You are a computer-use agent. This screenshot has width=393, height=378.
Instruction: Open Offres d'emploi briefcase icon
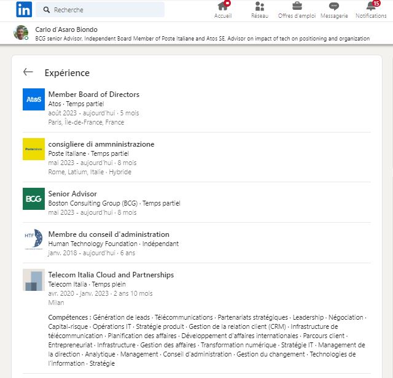coord(297,6)
